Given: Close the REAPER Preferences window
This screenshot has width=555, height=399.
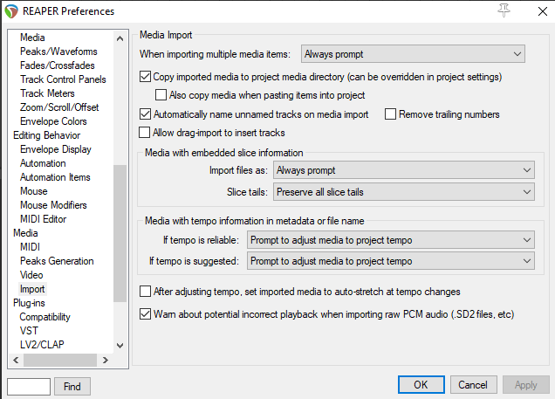Looking at the screenshot, I should click(x=542, y=11).
